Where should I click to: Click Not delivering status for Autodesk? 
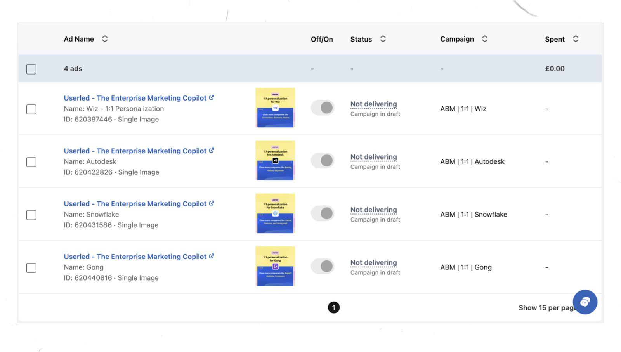(373, 157)
